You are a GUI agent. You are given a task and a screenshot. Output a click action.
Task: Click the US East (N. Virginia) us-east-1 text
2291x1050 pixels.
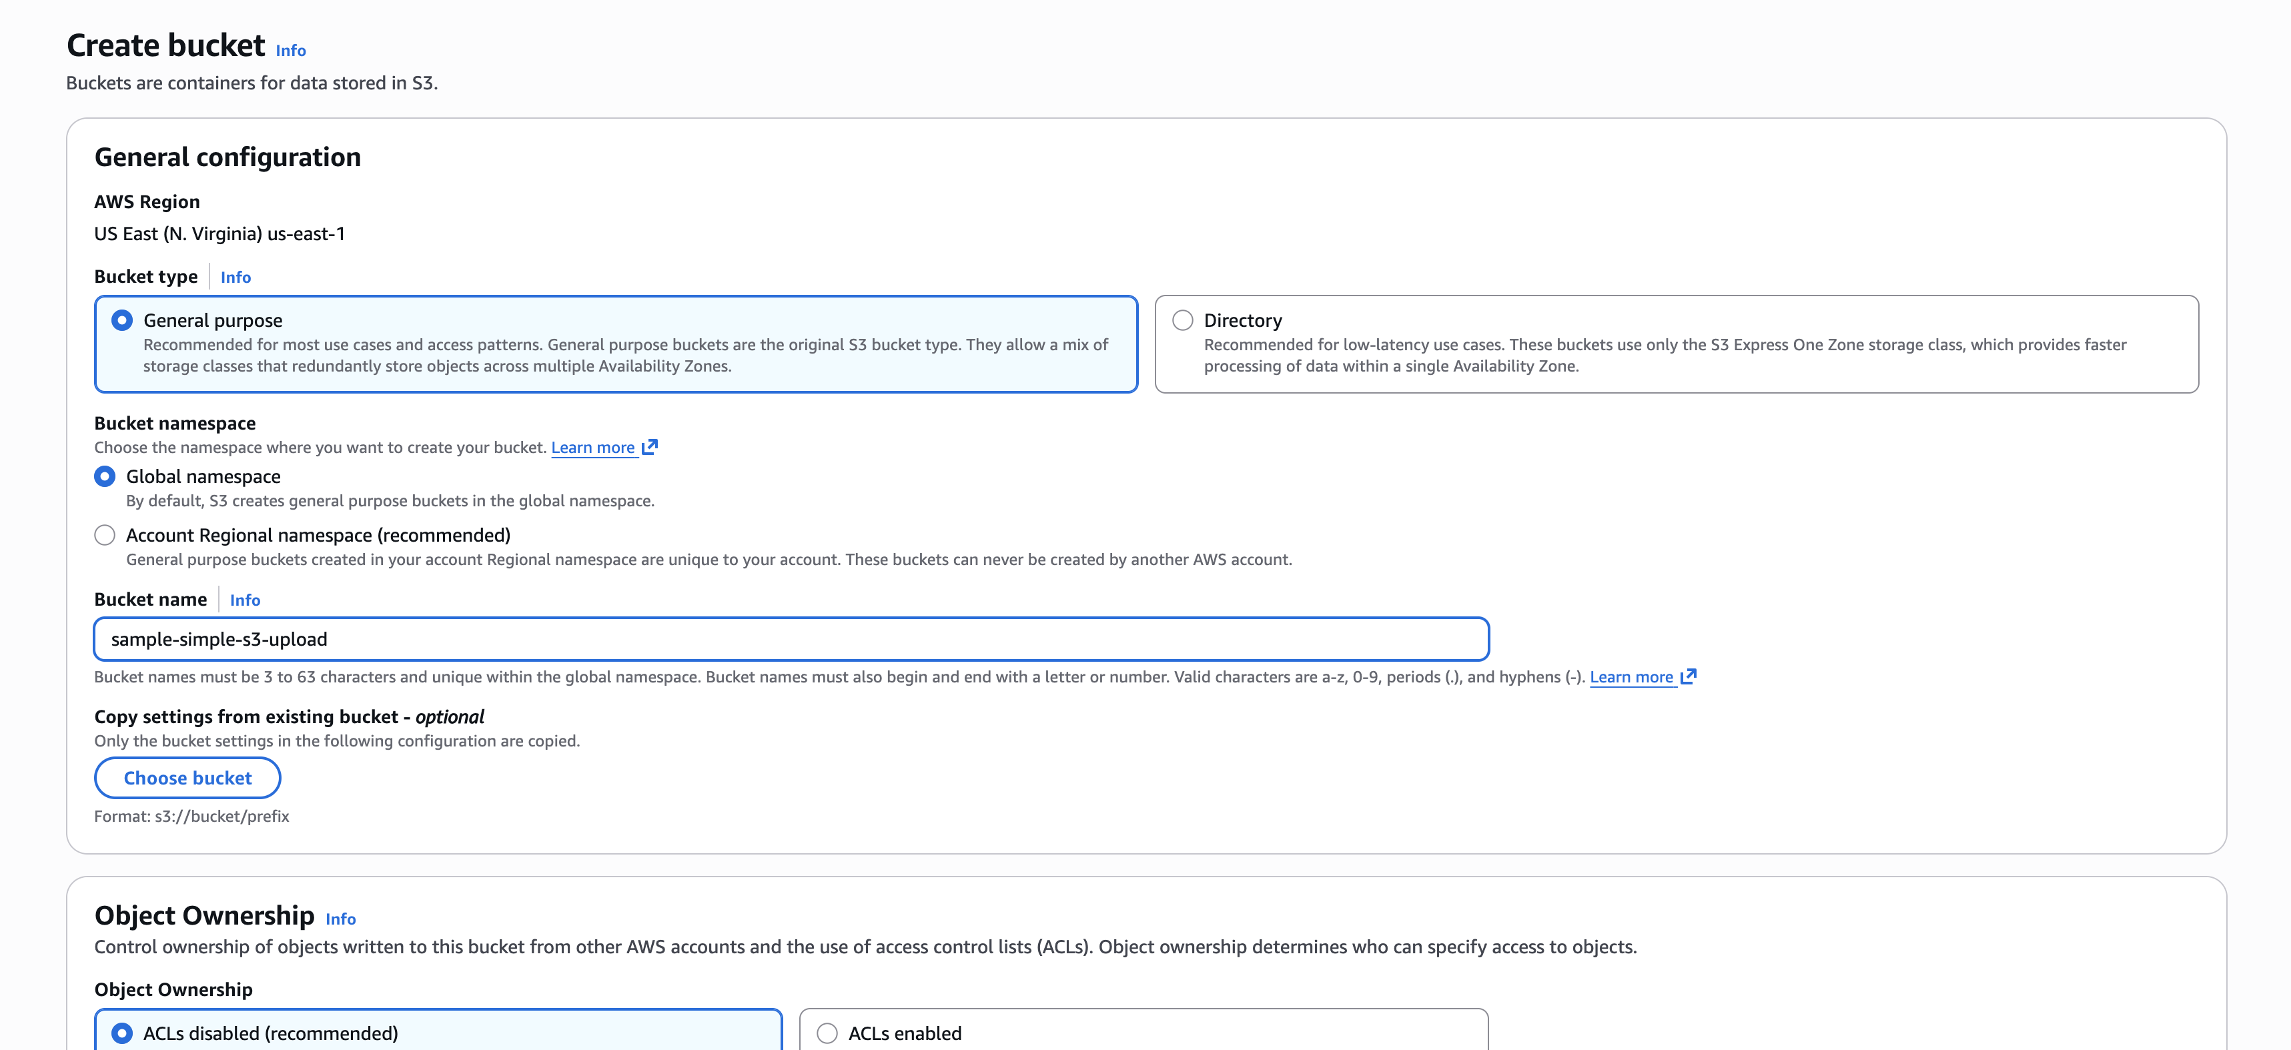219,234
